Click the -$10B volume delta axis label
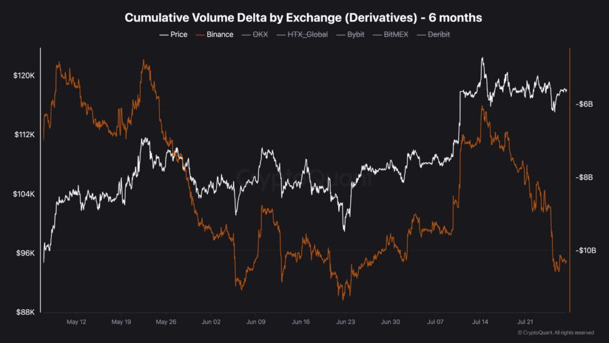The image size is (609, 343). [586, 250]
